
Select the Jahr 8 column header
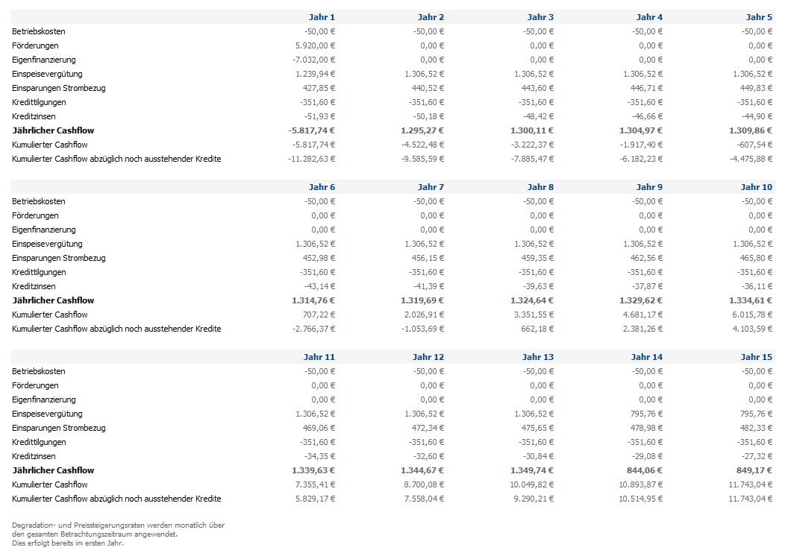pos(540,187)
